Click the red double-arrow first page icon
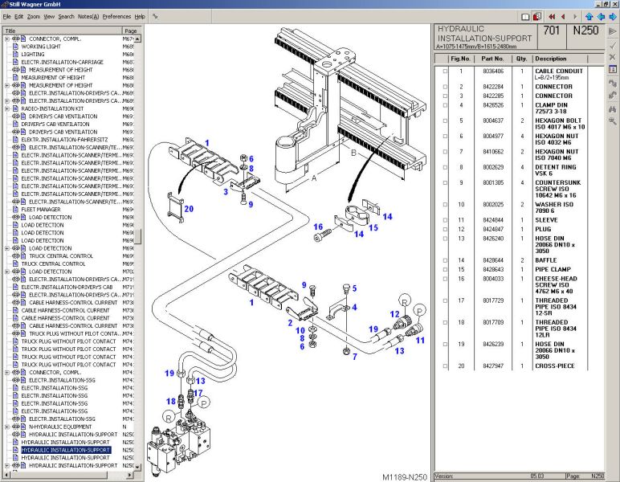This screenshot has height=482, width=620. pyautogui.click(x=551, y=16)
